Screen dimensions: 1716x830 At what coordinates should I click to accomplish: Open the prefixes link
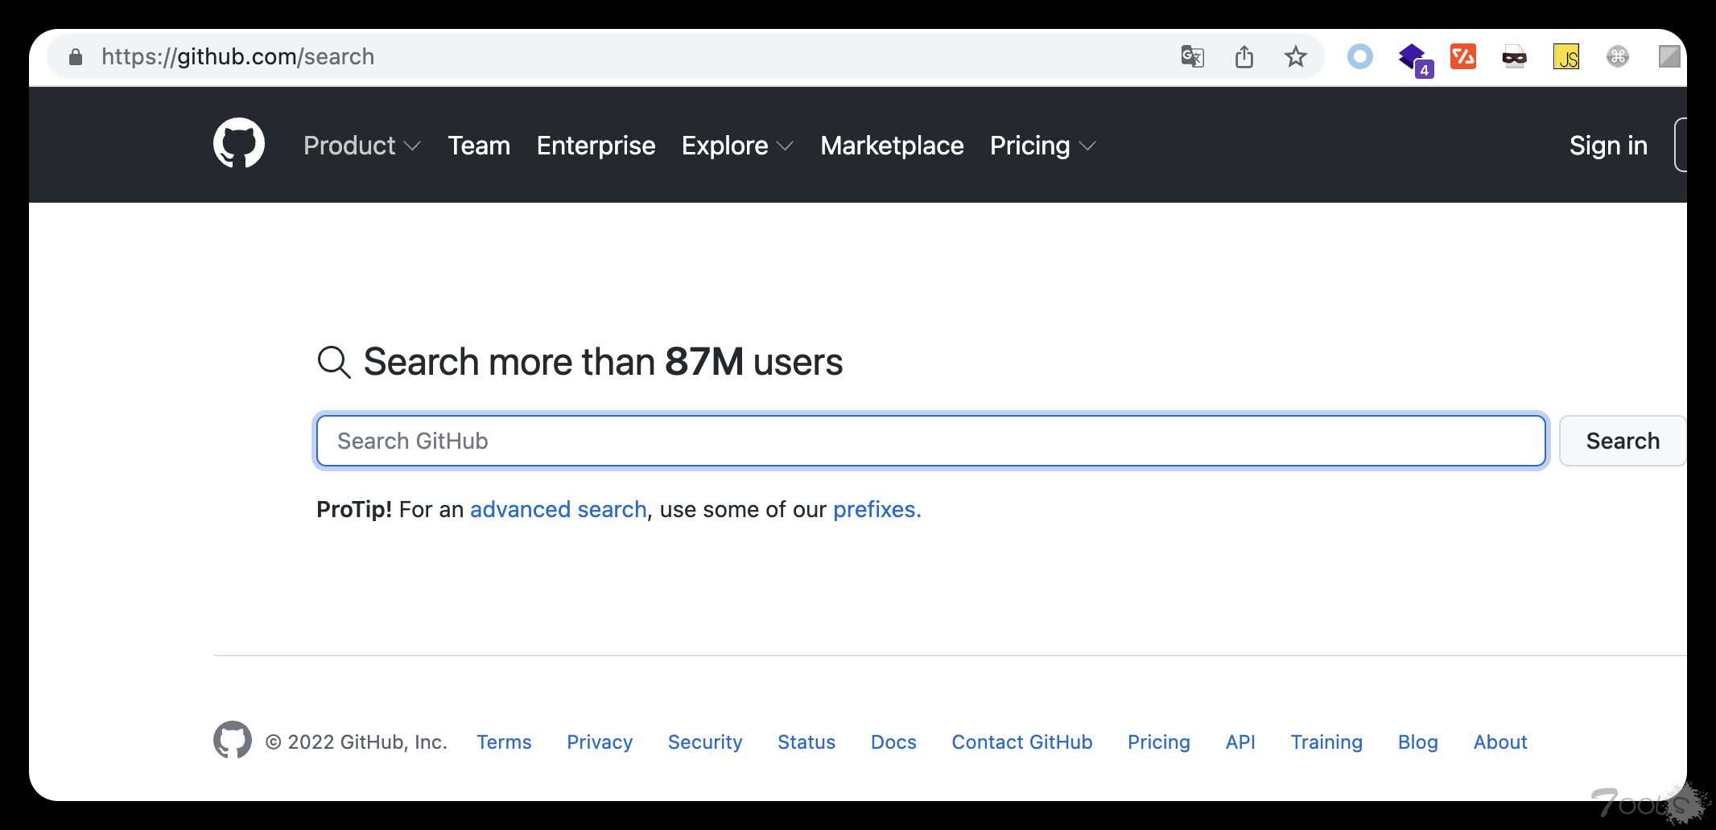[x=877, y=509]
